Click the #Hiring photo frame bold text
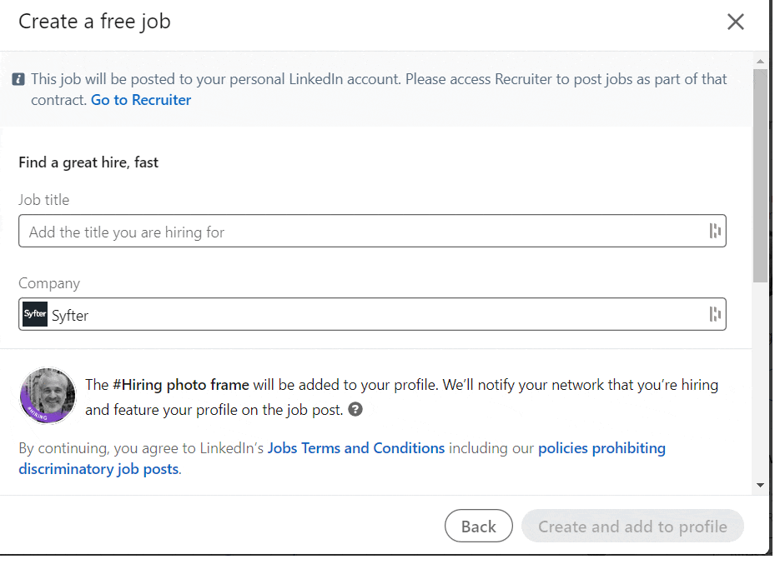 tap(181, 385)
